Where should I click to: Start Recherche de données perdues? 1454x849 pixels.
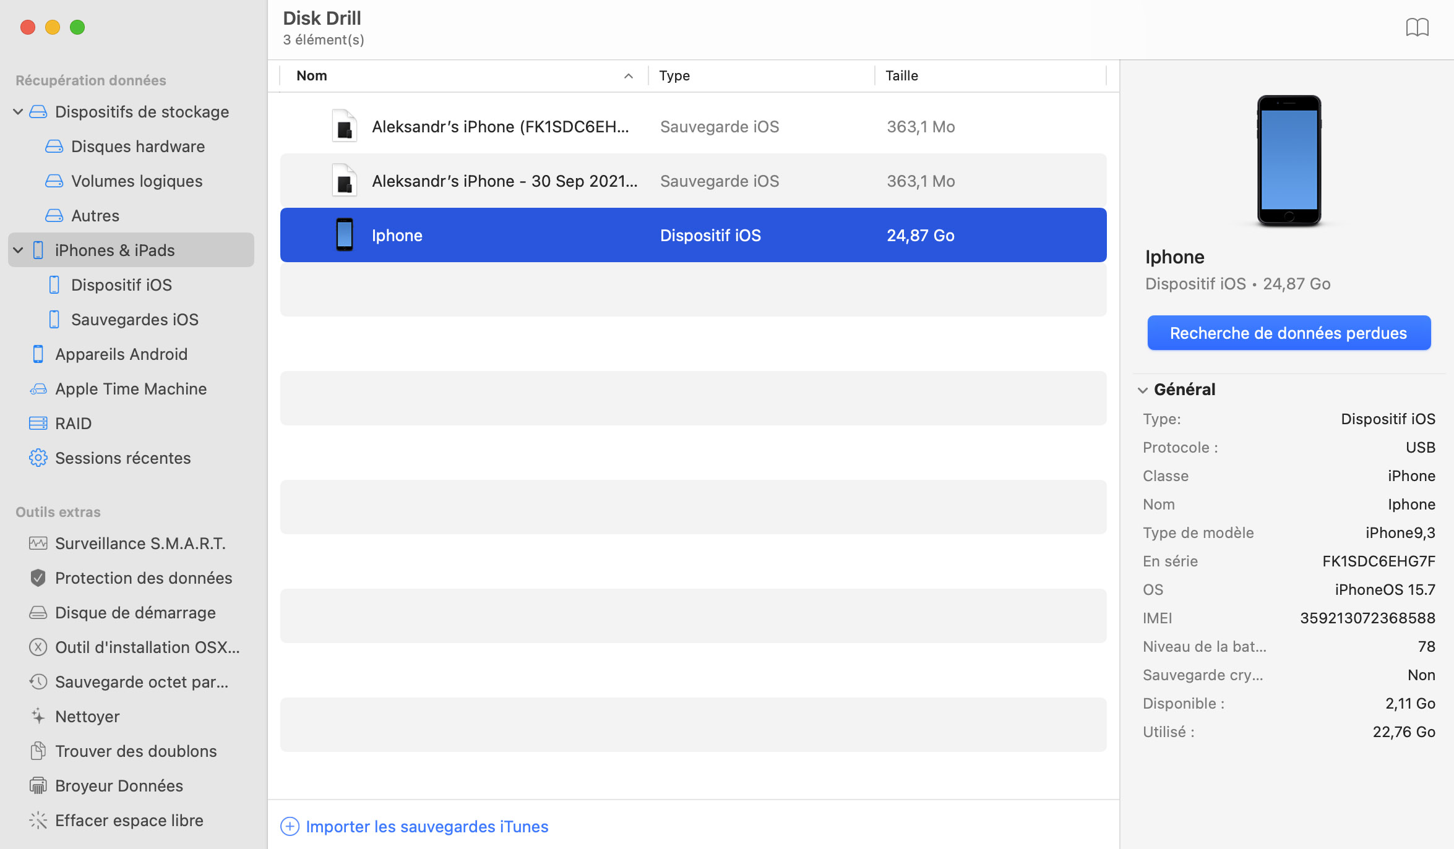pyautogui.click(x=1289, y=333)
